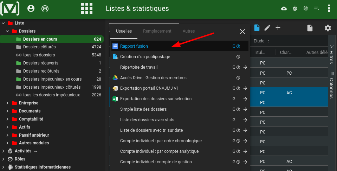This screenshot has width=337, height=171.
Task: Open Création d'un publipostage
Action: pos(145,57)
